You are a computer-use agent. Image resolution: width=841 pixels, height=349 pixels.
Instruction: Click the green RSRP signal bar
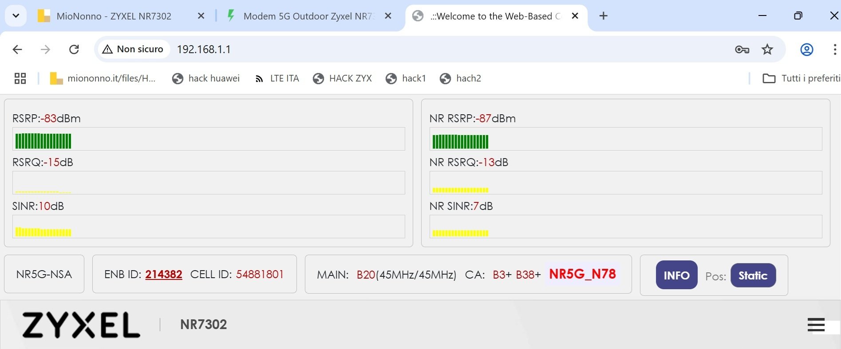[43, 141]
